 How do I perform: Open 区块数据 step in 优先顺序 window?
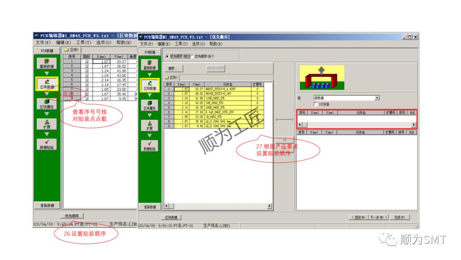pyautogui.click(x=150, y=85)
